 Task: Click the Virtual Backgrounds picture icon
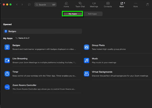(x=87, y=74)
